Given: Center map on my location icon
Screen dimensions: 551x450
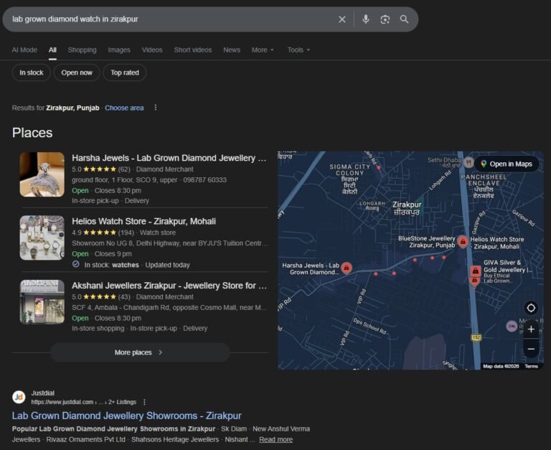Looking at the screenshot, I should [x=531, y=308].
